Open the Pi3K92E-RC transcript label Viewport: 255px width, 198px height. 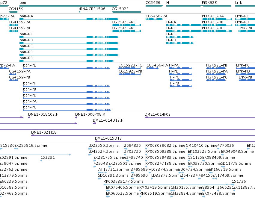213,28
